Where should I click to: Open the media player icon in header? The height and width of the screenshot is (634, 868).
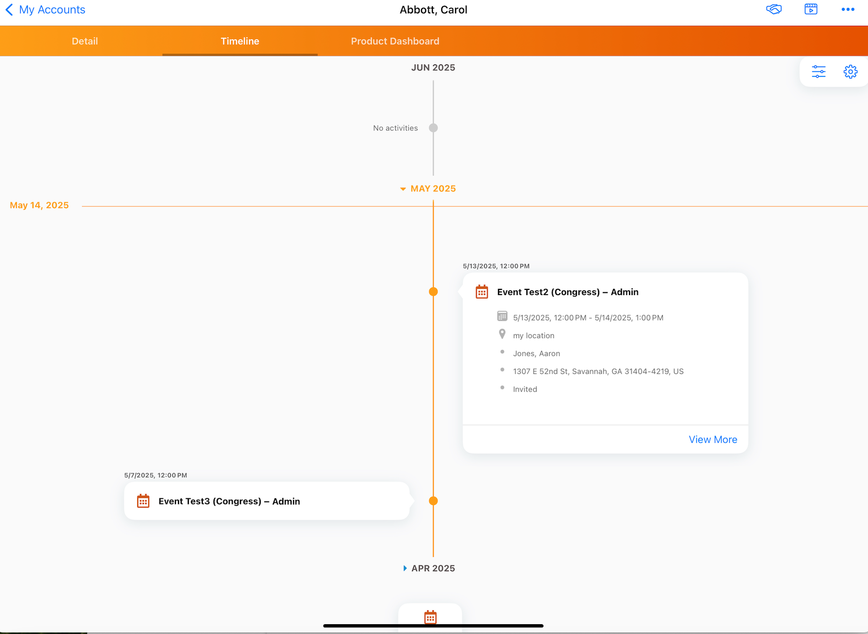click(x=811, y=10)
